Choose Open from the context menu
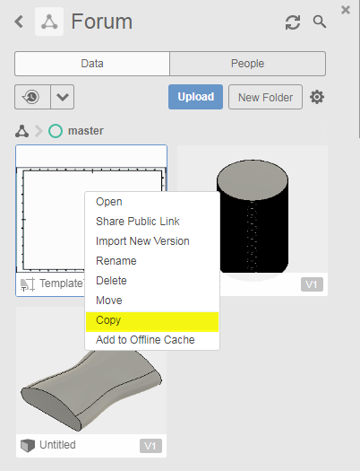The height and width of the screenshot is (471, 360). pyautogui.click(x=152, y=202)
